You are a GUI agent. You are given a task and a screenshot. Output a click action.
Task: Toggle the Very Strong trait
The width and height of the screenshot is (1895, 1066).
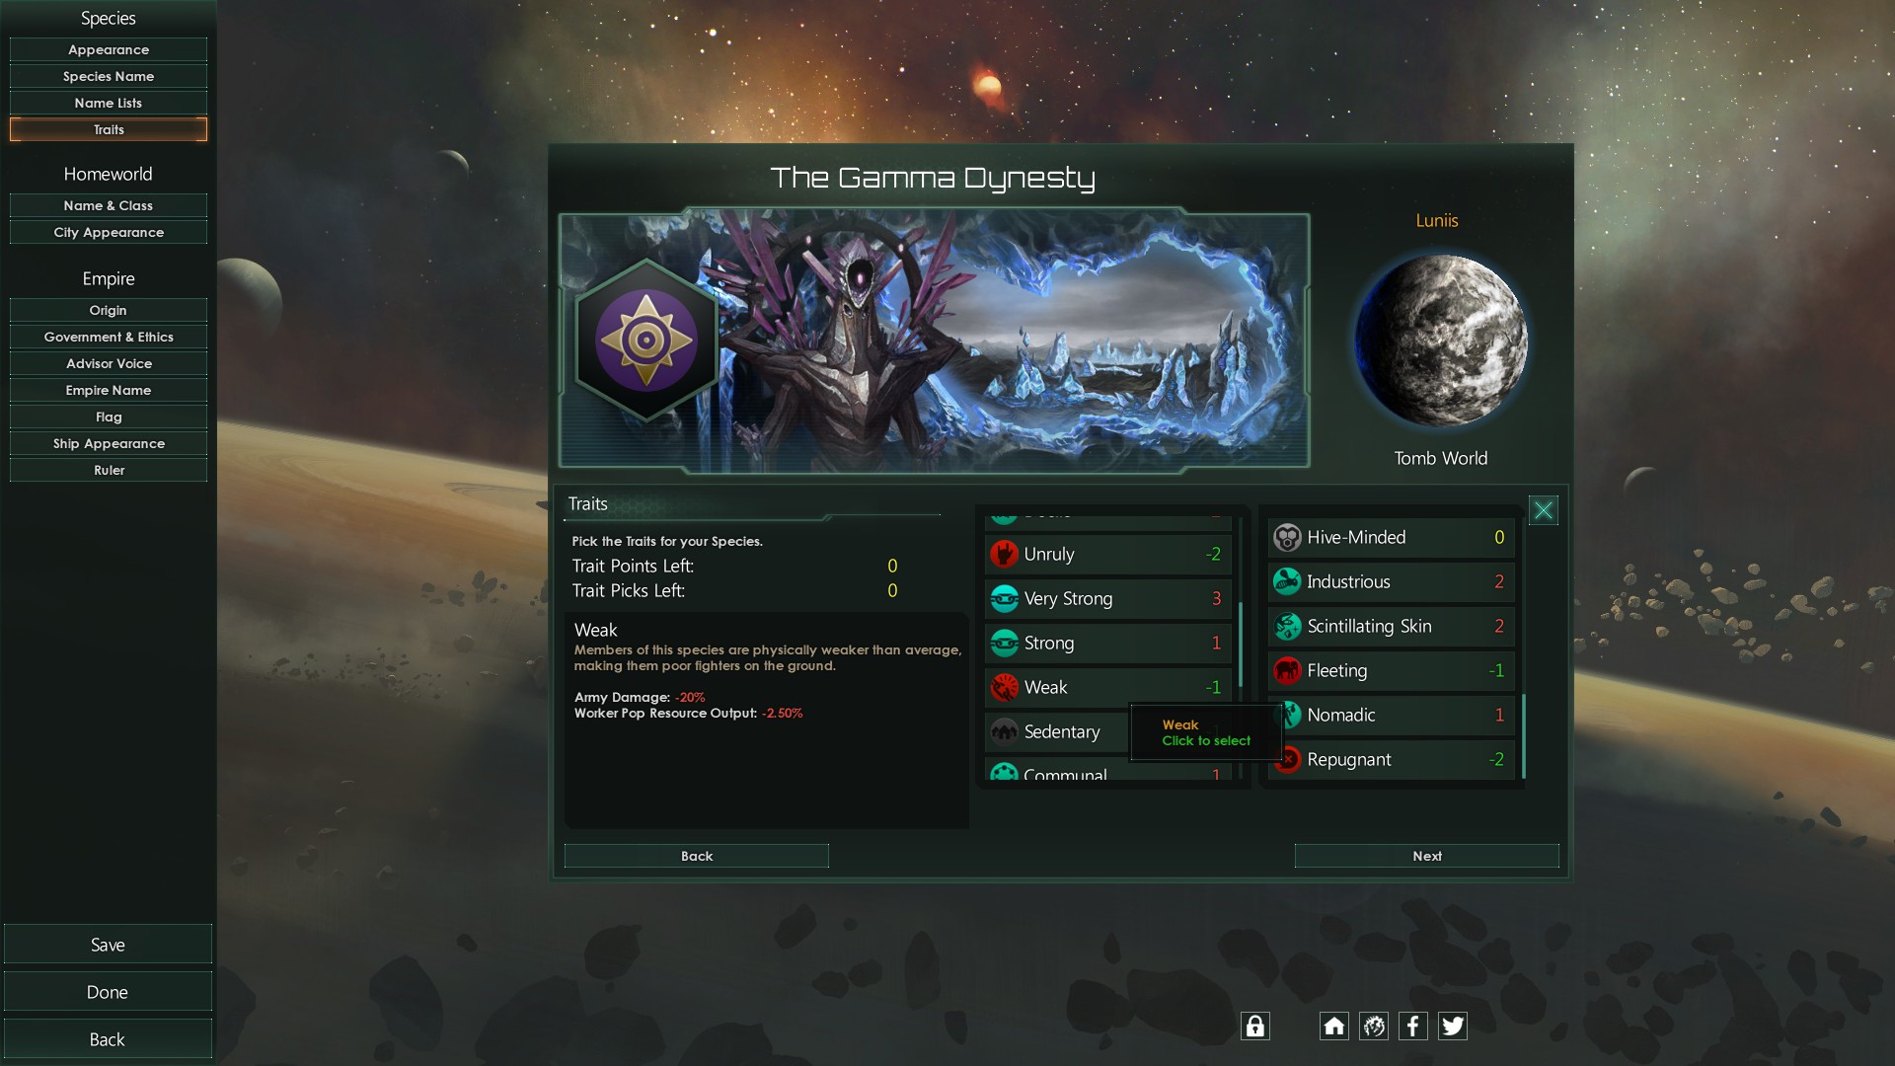(x=1107, y=598)
